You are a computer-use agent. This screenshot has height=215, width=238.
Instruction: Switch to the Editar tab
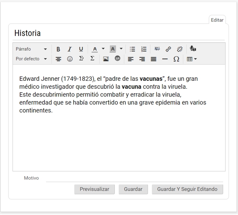(x=217, y=20)
